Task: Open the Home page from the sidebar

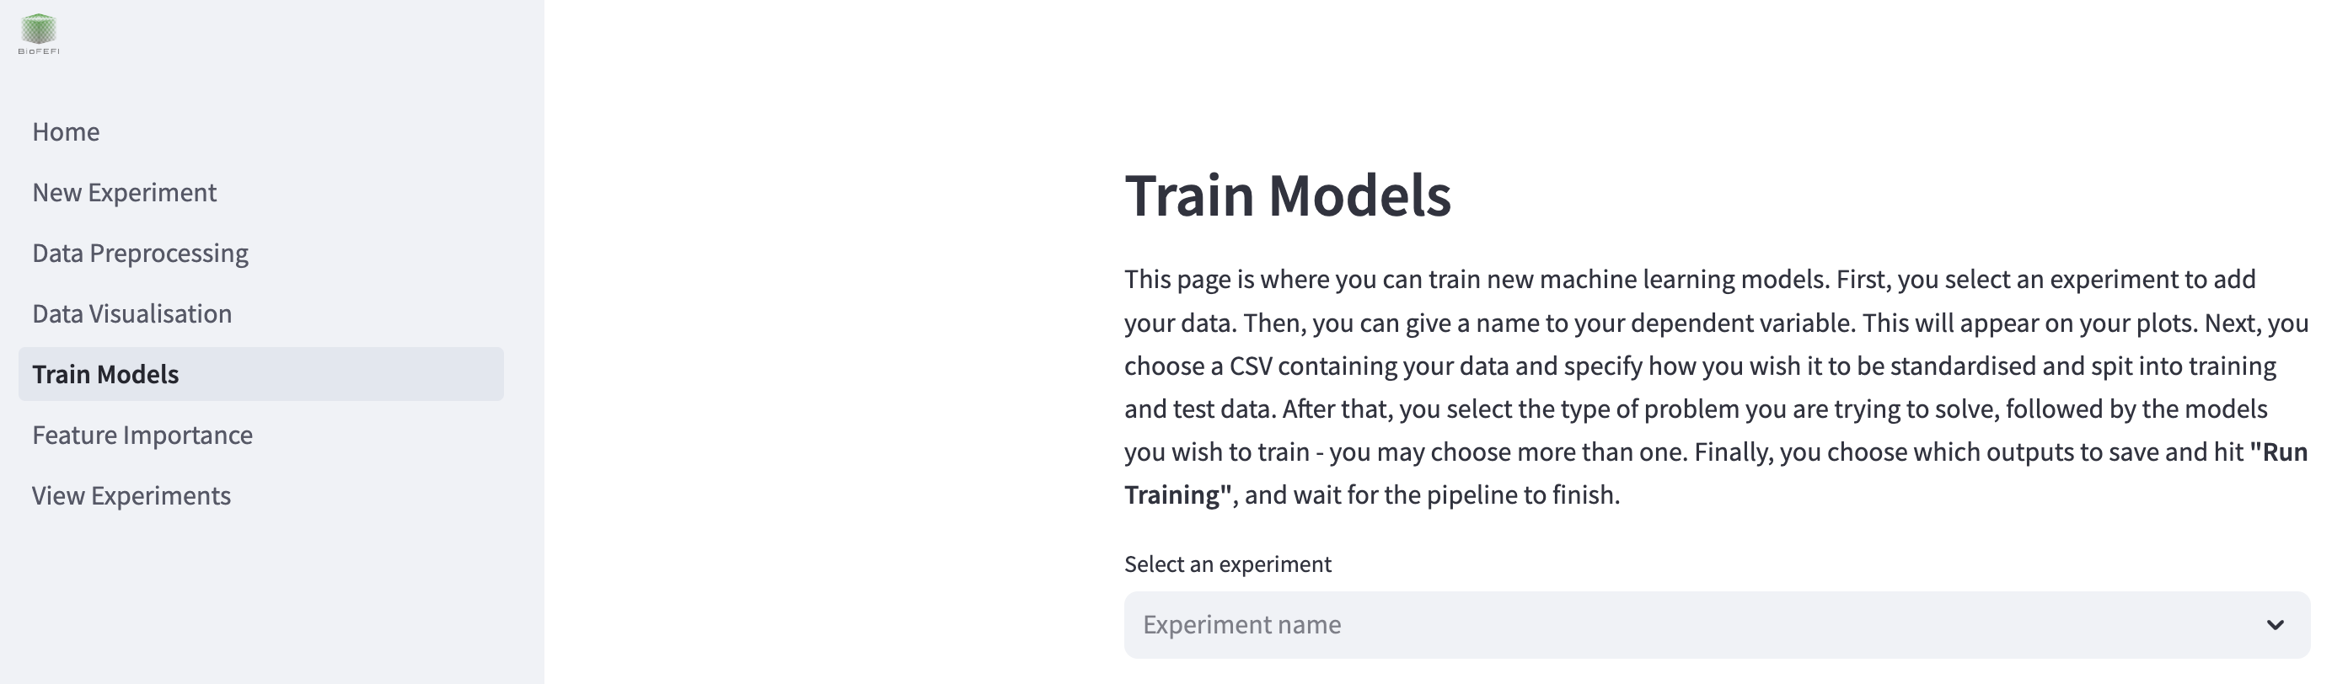Action: pos(66,131)
